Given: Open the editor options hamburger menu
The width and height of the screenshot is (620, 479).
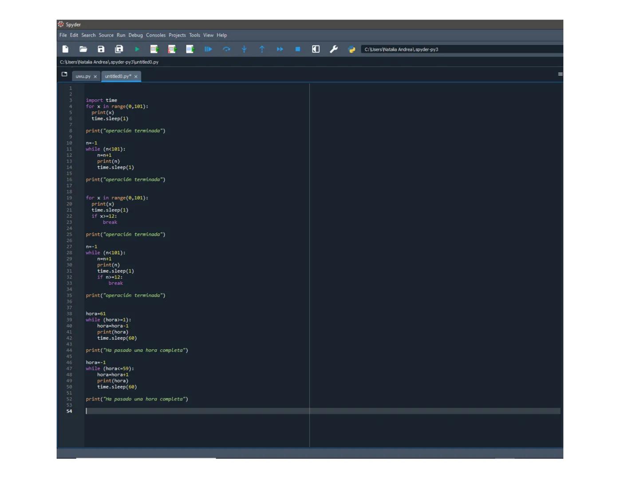Looking at the screenshot, I should [x=560, y=74].
